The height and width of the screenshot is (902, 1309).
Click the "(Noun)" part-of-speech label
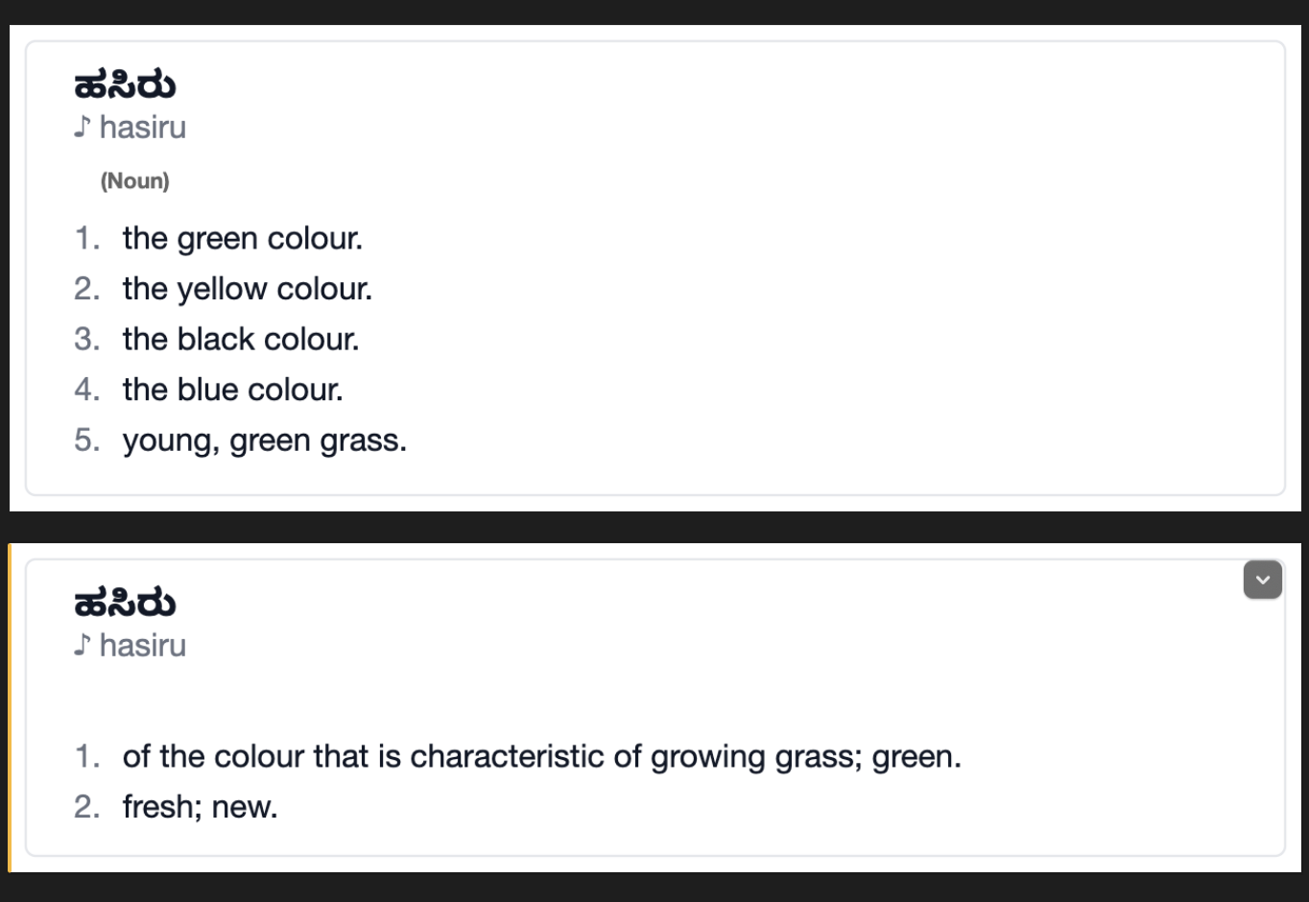click(134, 181)
